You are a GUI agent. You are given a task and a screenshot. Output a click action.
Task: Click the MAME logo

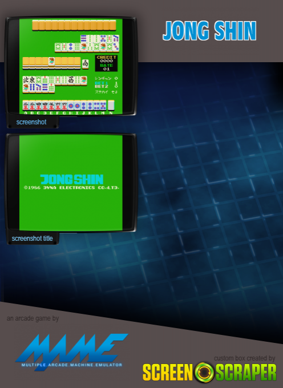[x=72, y=351]
